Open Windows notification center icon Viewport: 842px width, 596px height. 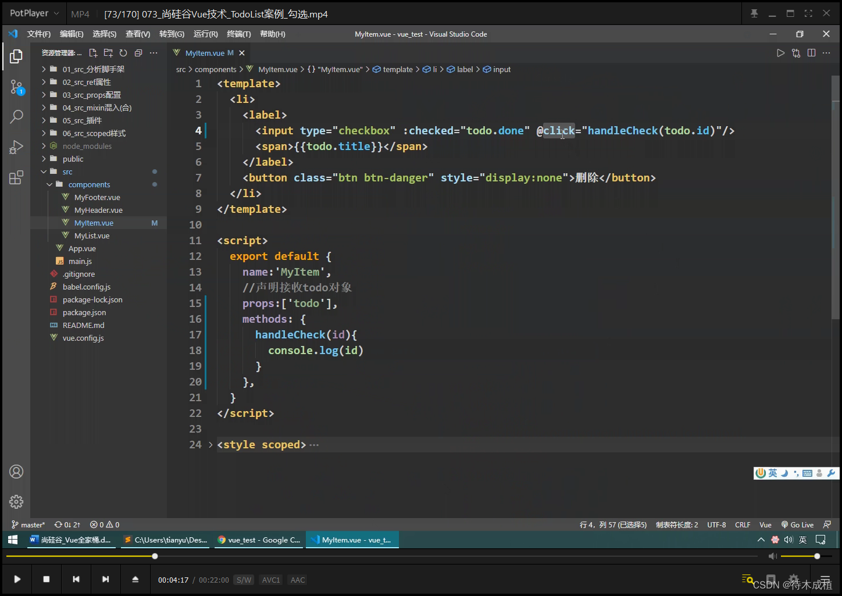point(820,540)
